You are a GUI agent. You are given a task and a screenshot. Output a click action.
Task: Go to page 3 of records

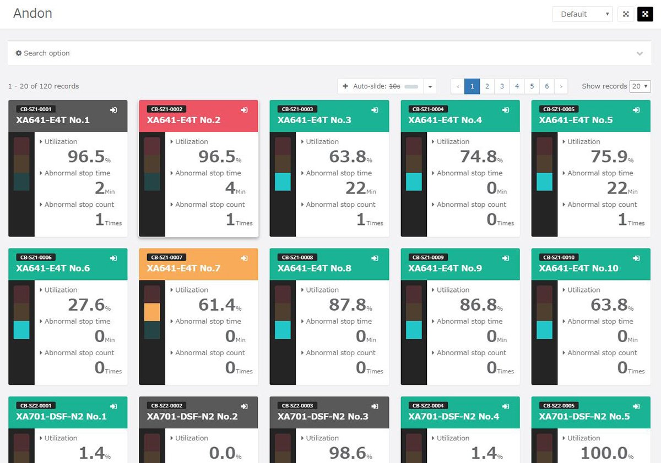pos(502,86)
